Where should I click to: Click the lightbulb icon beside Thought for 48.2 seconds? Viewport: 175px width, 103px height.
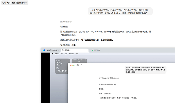pos(100,78)
